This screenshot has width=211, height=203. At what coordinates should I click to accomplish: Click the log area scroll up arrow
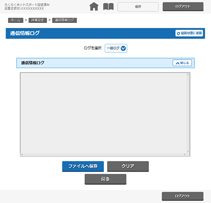coord(188,74)
